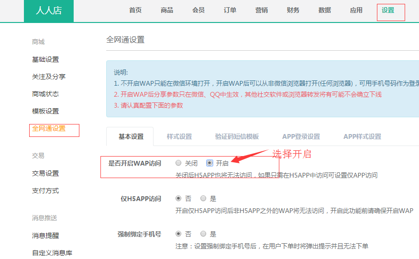Go to the APP登录设置 tab
Viewport: 419px width, 259px height.
point(301,136)
